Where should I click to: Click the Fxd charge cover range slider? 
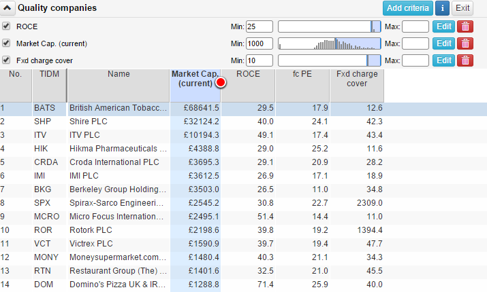329,60
